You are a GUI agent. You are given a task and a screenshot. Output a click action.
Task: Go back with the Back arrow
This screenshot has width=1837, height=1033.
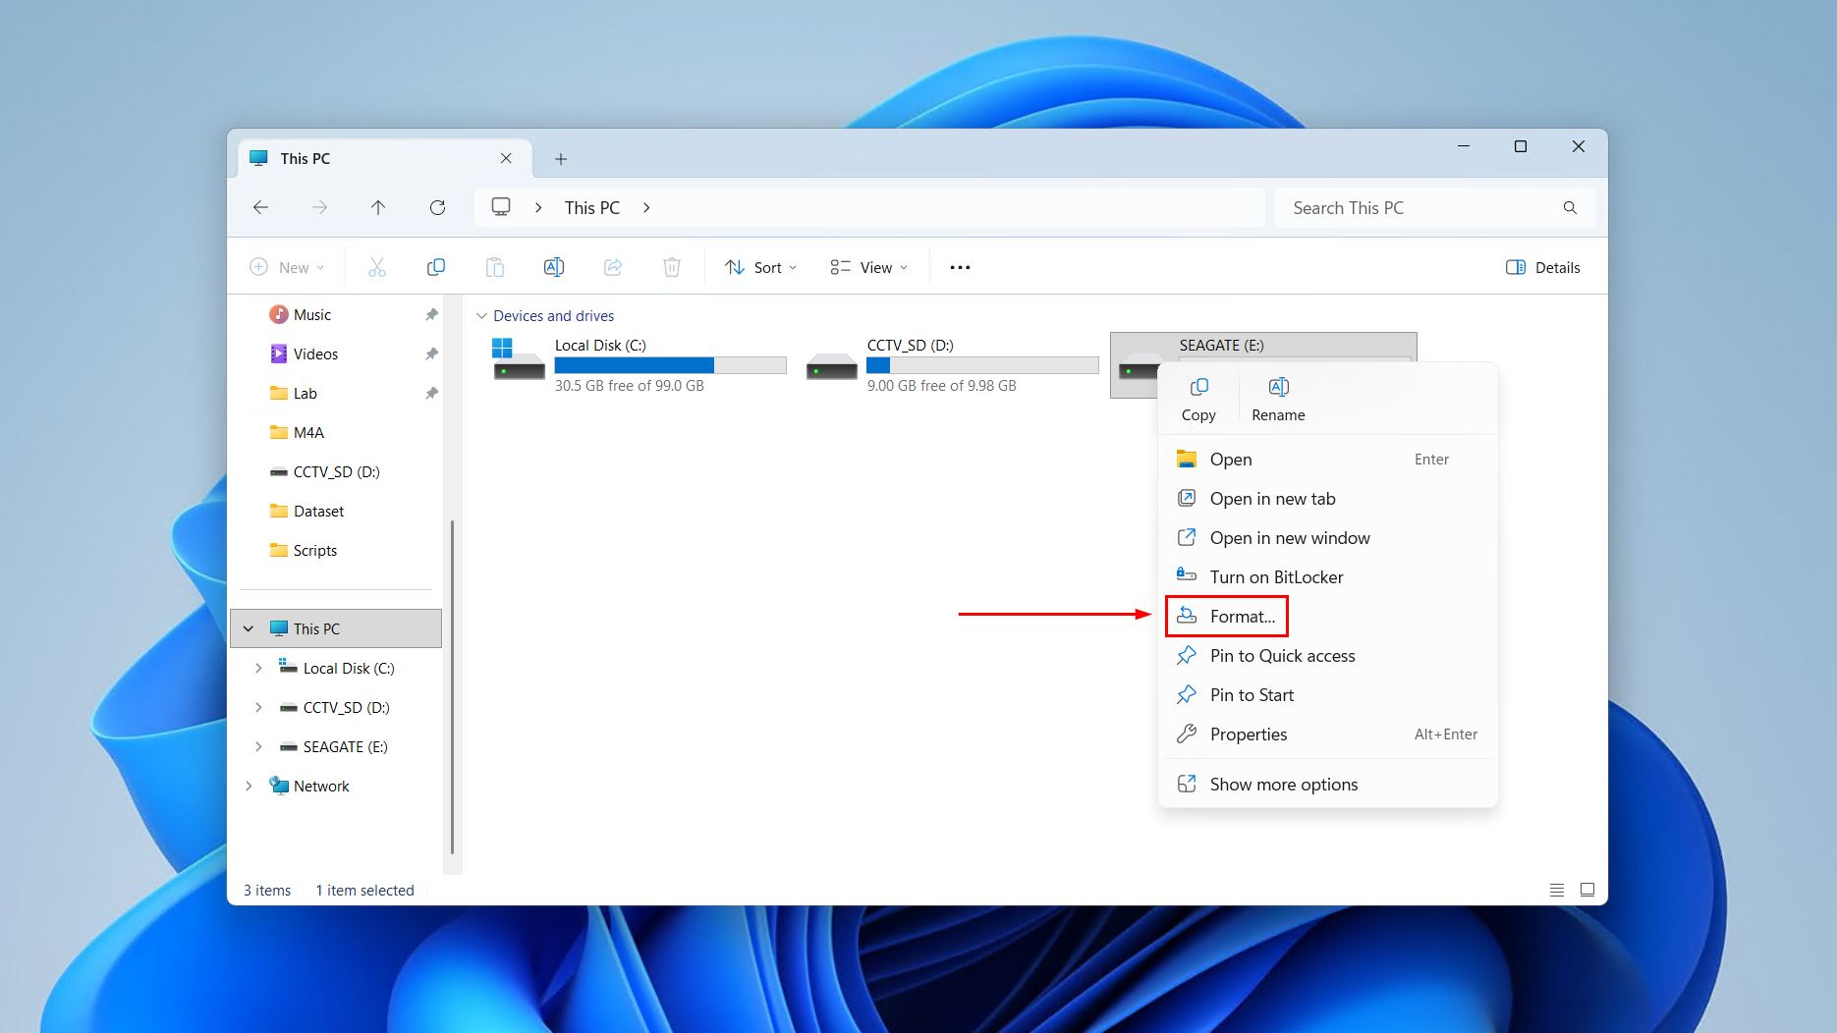tap(260, 207)
